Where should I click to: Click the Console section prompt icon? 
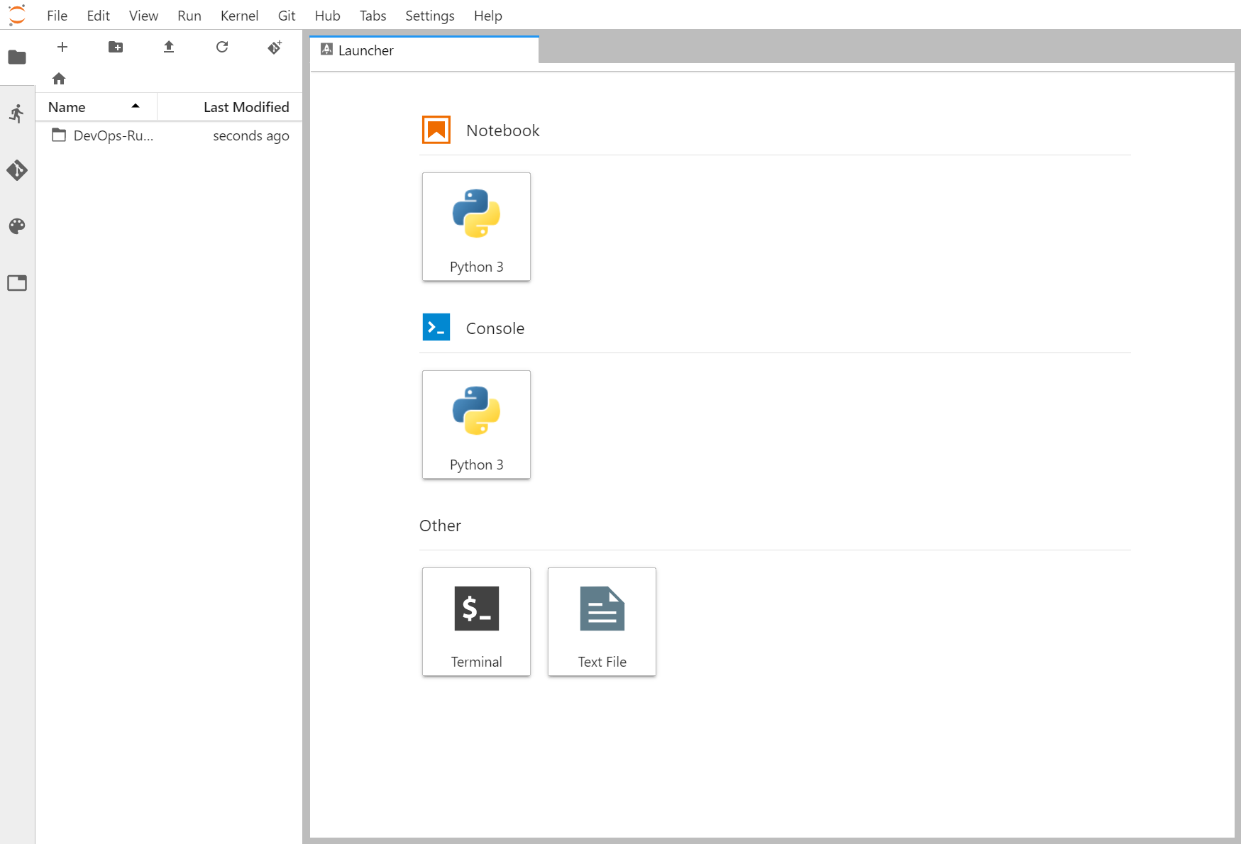point(436,327)
